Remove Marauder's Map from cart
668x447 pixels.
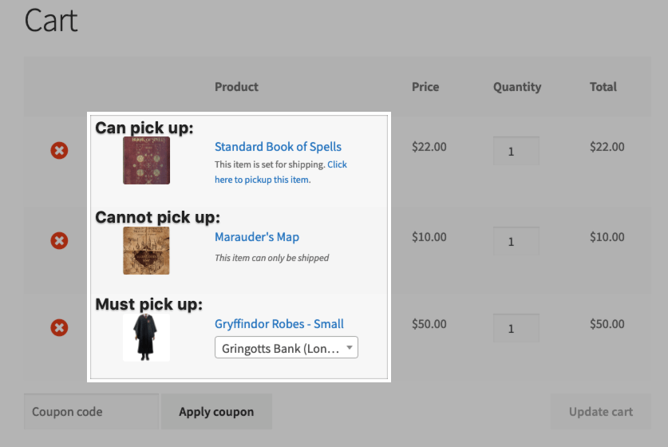59,240
